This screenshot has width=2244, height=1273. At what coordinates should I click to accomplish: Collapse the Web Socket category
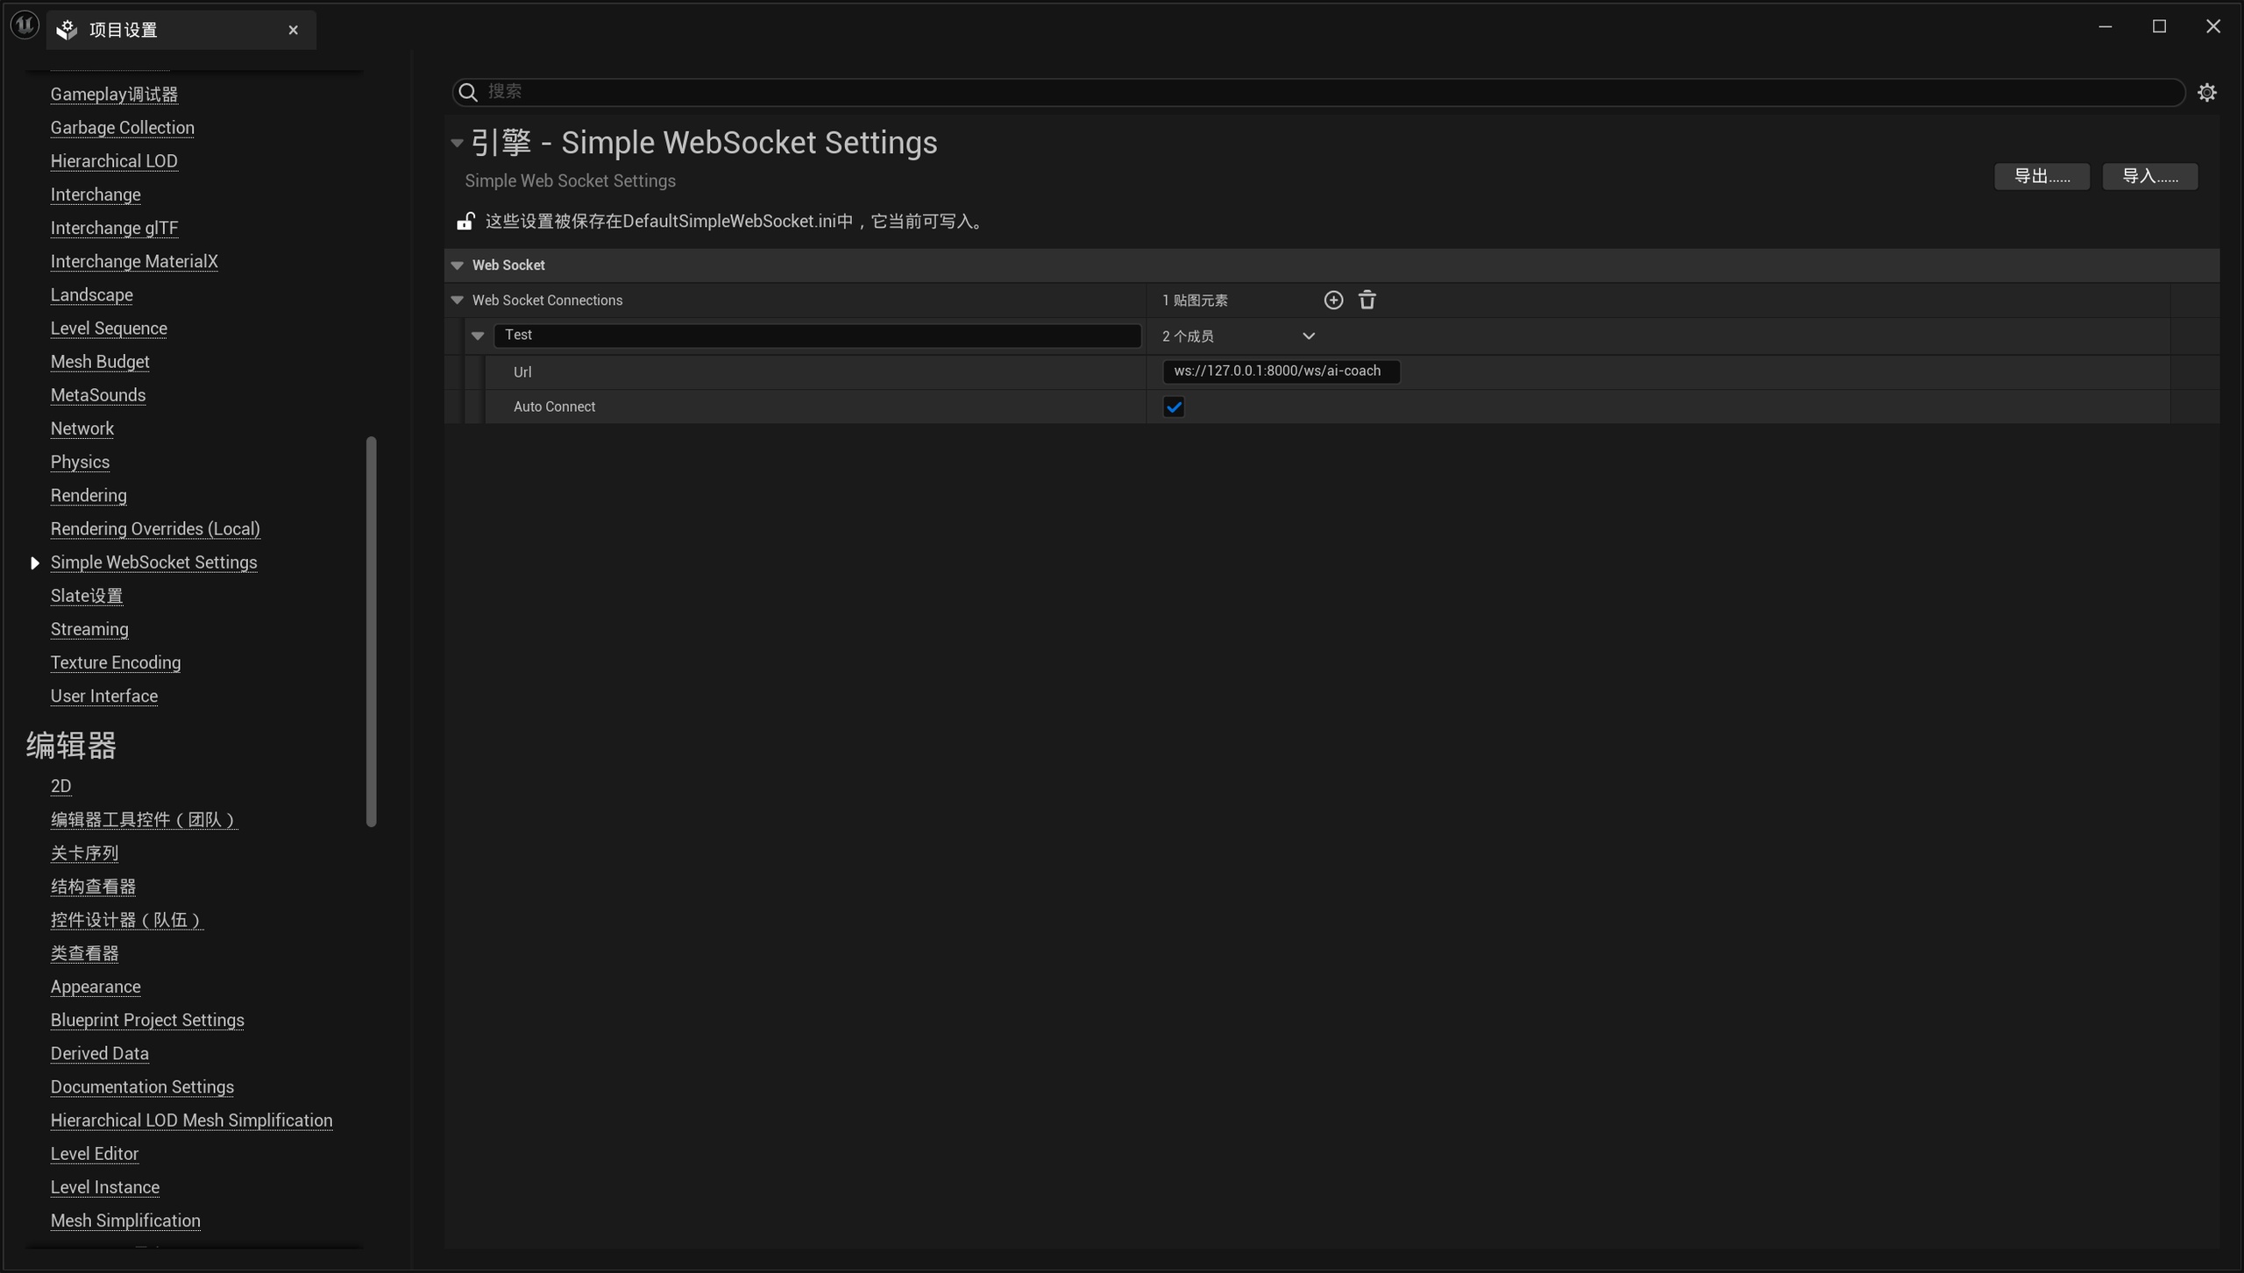457,265
